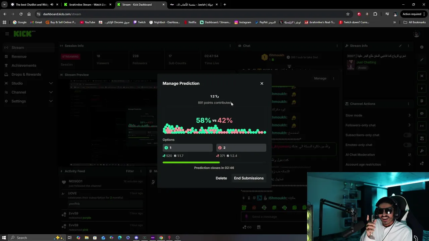Select prediction option 1
This screenshot has width=429, height=241.
(188, 148)
